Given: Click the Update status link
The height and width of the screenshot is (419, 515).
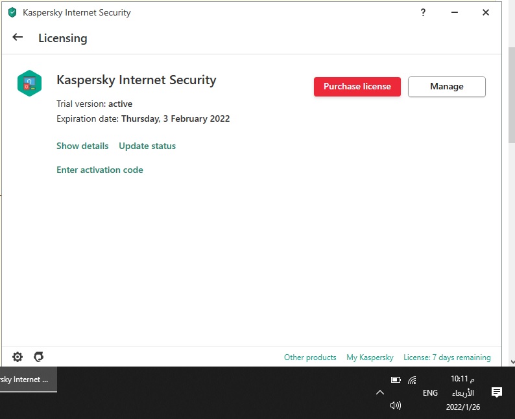Looking at the screenshot, I should (x=147, y=146).
